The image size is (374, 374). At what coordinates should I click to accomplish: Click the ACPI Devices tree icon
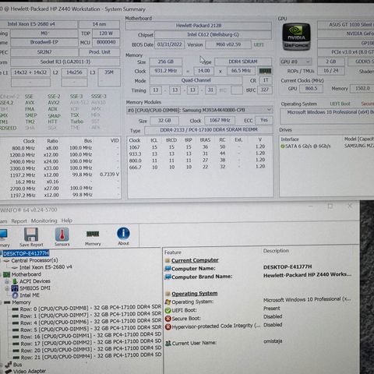point(15,281)
